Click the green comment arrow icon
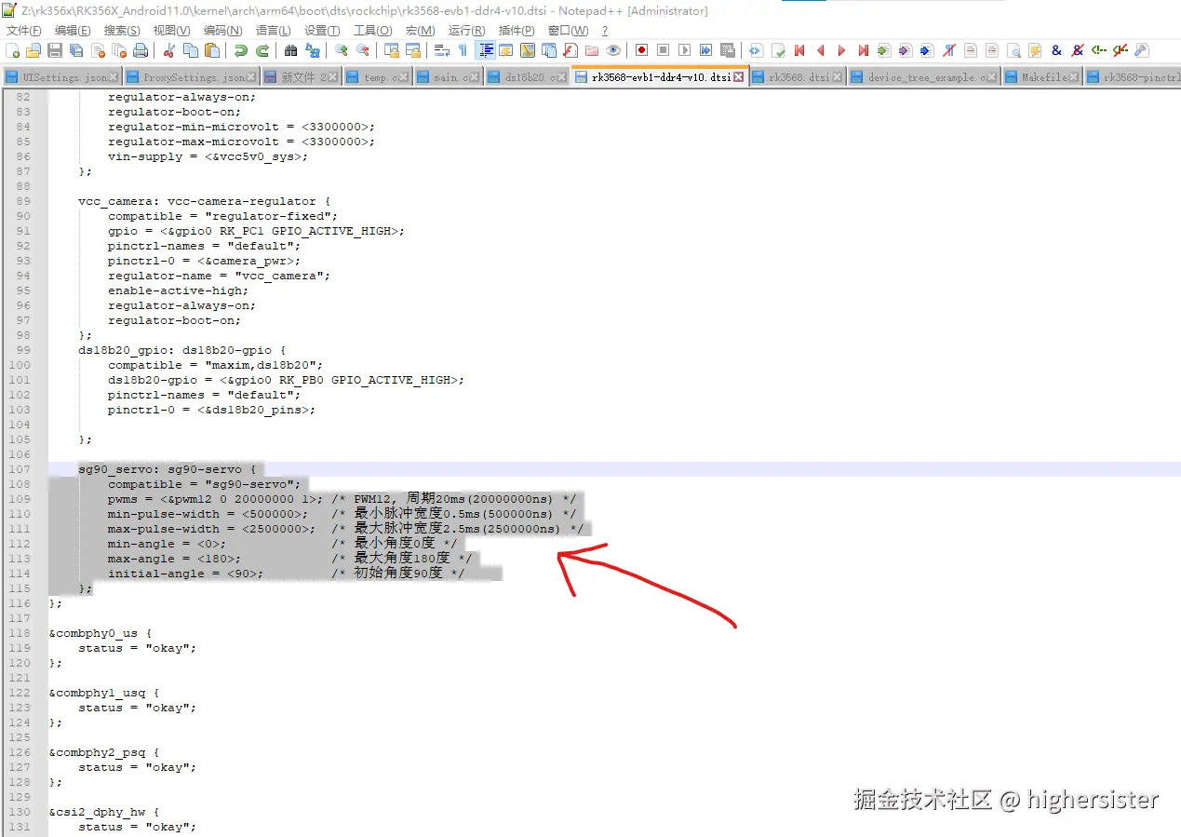 point(1098,50)
